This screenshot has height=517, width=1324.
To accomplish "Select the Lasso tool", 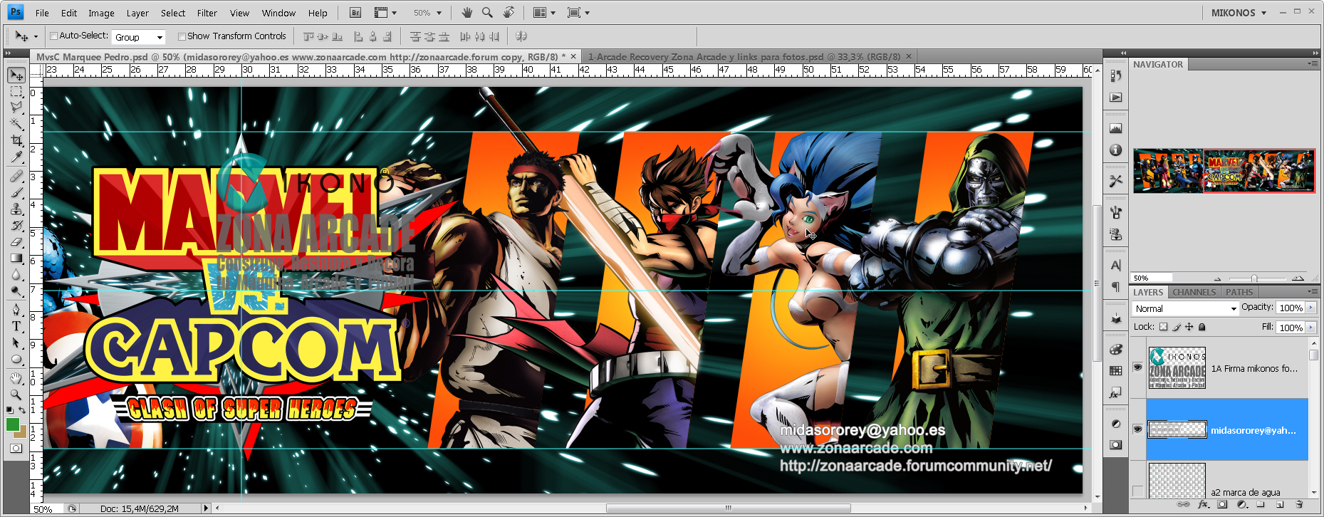I will coord(16,108).
